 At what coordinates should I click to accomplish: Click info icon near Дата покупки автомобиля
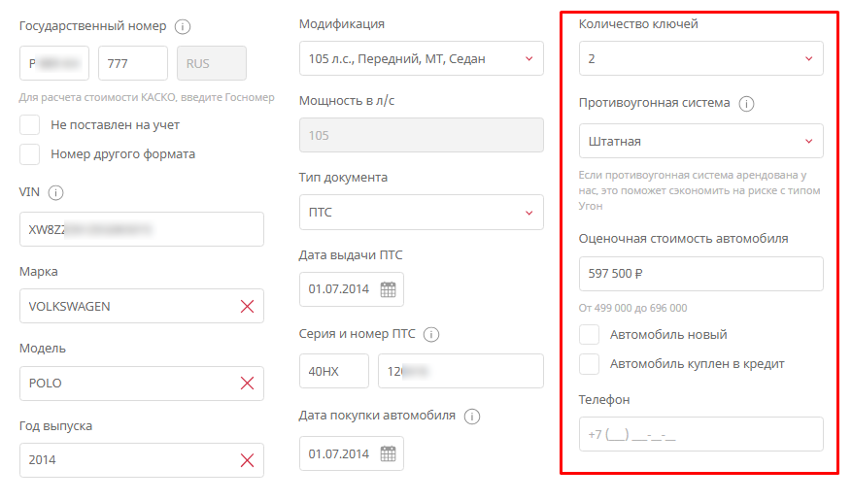tap(472, 416)
